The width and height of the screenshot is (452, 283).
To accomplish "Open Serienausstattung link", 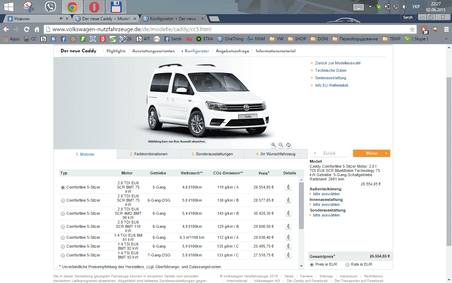I will (331, 78).
